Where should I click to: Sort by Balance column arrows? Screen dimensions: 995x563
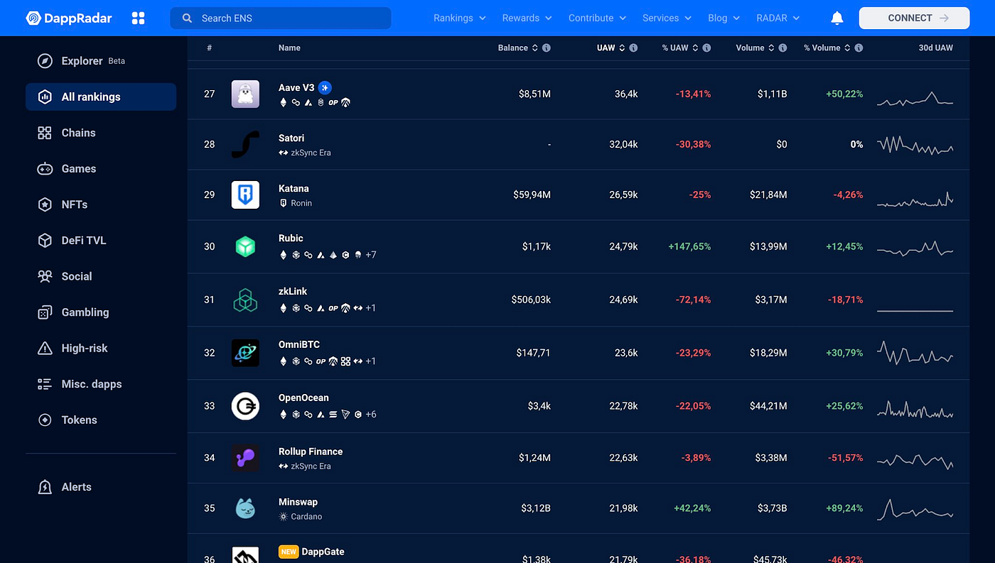pyautogui.click(x=534, y=48)
